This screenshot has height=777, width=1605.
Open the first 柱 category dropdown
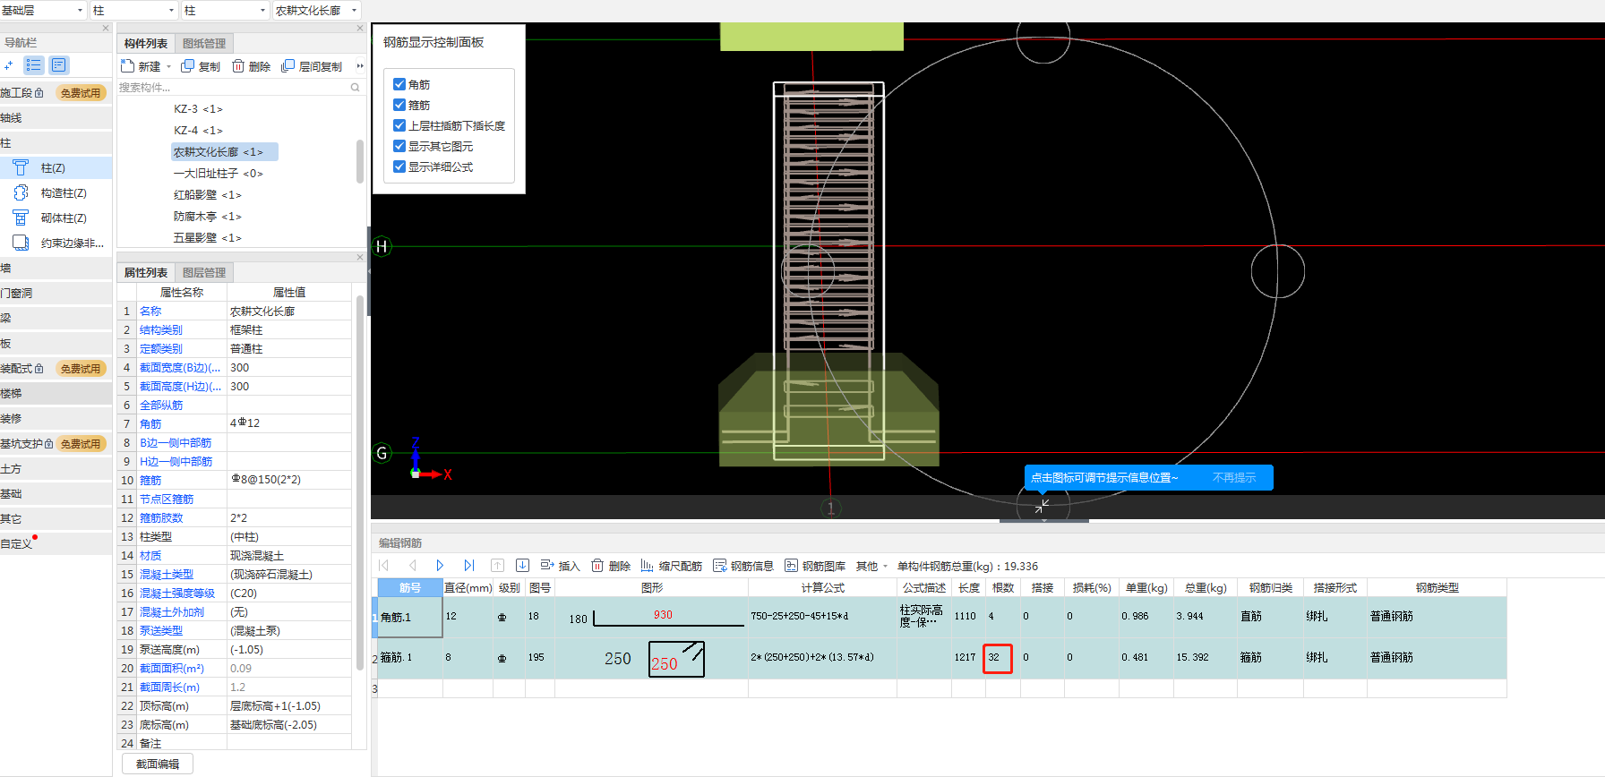tap(134, 11)
